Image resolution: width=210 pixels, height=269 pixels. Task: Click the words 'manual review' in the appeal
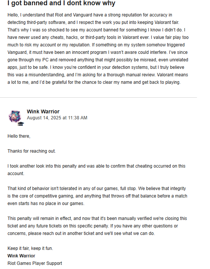140,75
